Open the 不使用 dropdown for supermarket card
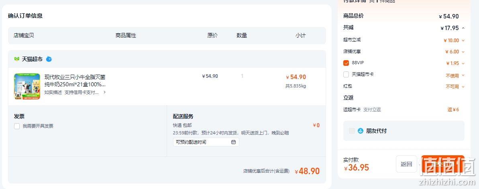 click(x=455, y=75)
